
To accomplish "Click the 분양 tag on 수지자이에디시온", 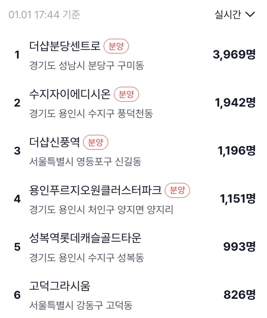I will point(127,95).
